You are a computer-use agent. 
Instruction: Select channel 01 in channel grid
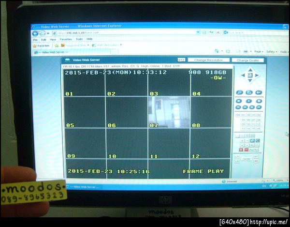pos(243,115)
